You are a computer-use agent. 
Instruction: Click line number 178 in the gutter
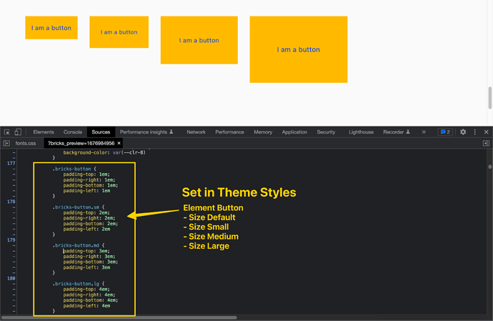pos(11,202)
